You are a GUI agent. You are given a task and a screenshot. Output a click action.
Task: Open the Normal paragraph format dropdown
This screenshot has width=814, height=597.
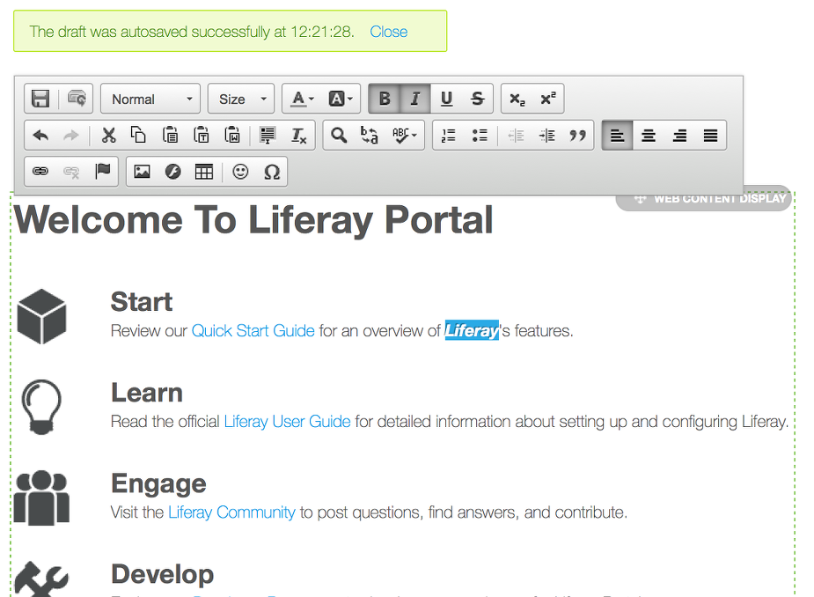click(150, 99)
